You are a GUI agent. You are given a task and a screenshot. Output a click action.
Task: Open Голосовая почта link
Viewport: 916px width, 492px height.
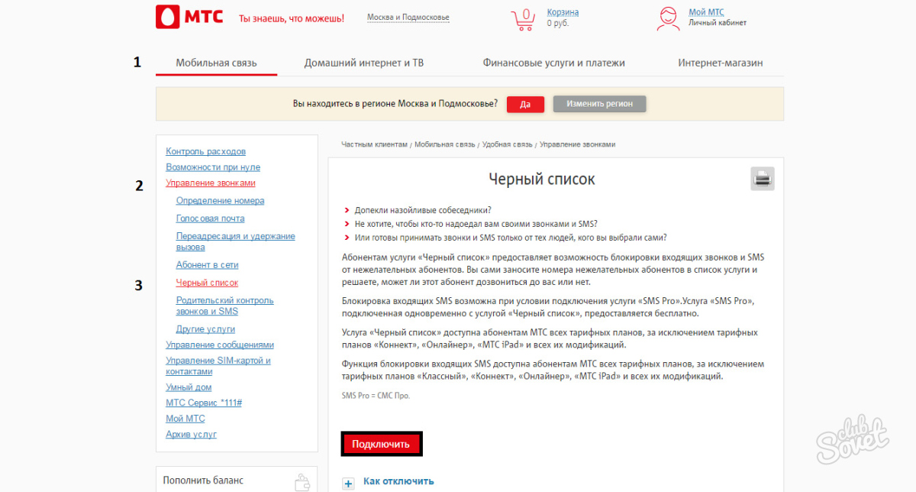(x=210, y=218)
